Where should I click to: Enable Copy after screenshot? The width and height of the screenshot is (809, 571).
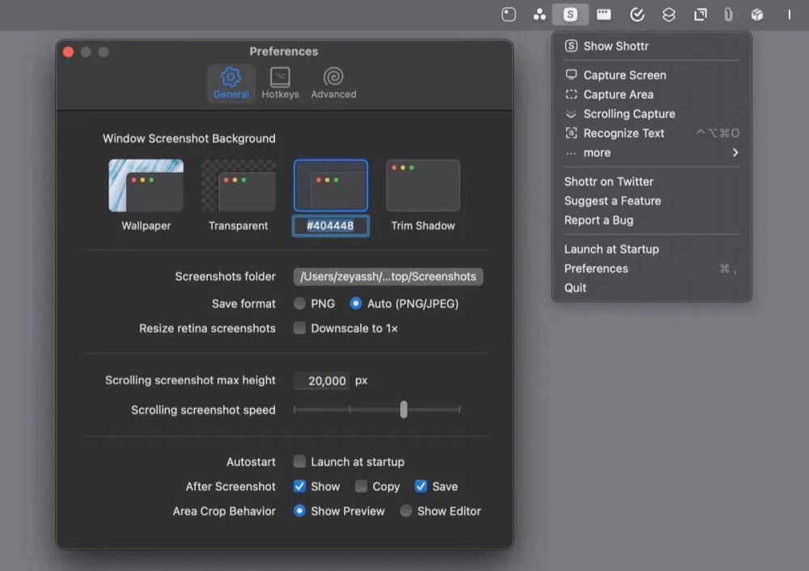(361, 486)
